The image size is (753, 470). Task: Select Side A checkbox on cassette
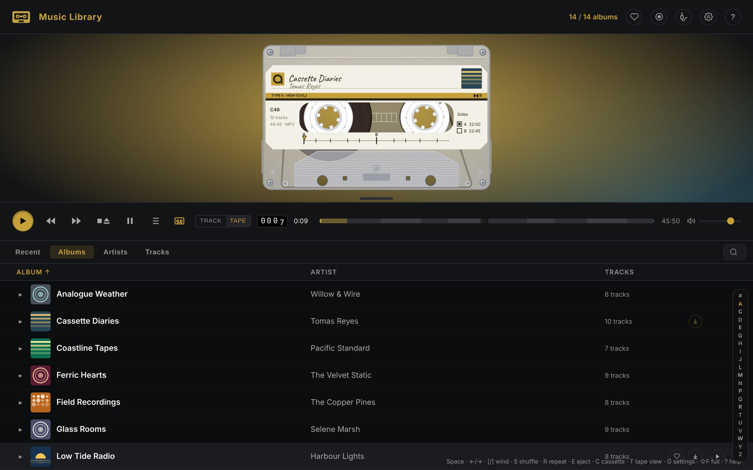pyautogui.click(x=459, y=124)
